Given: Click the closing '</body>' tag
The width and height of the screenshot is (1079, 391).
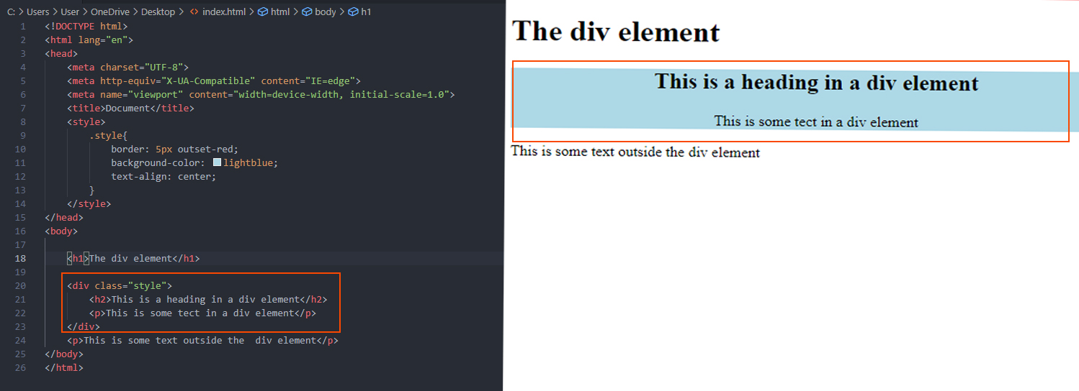Looking at the screenshot, I should [64, 354].
